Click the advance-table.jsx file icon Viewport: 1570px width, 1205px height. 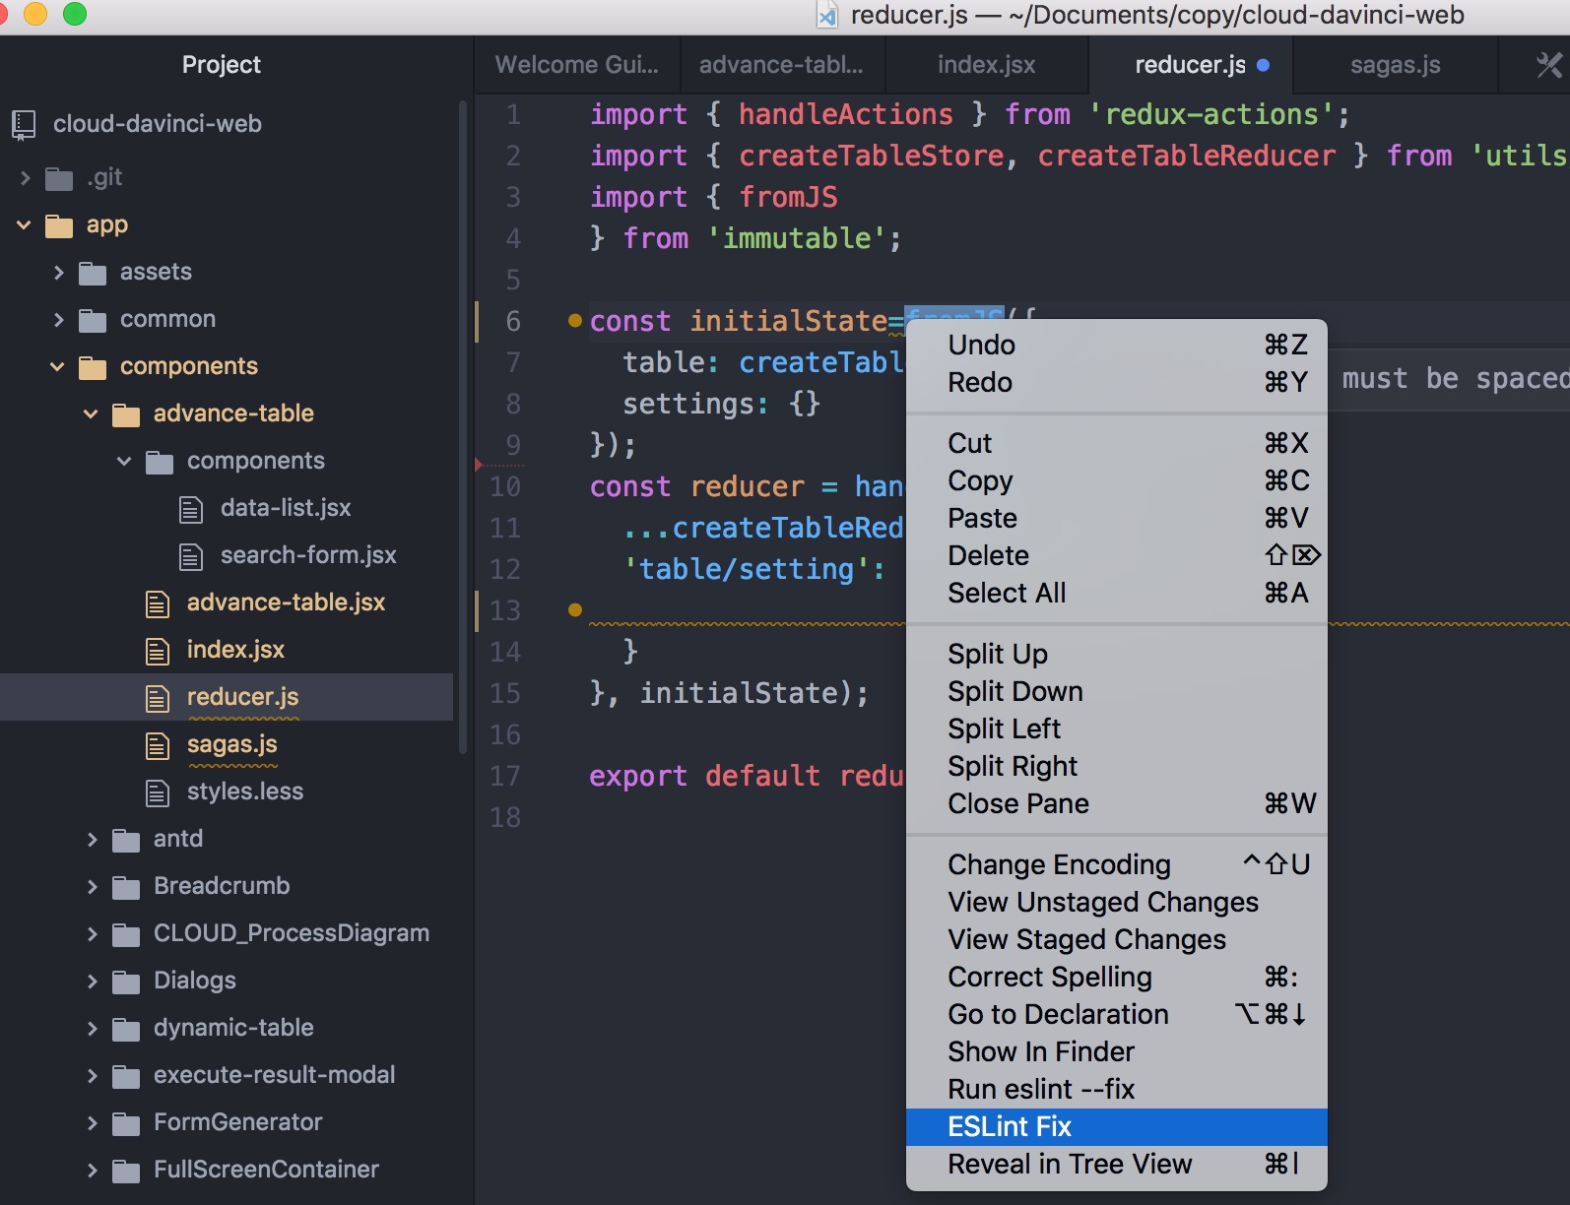(x=158, y=603)
